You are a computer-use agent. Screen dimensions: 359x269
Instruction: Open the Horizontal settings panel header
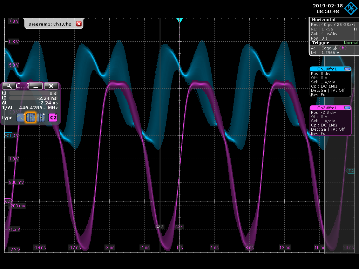pyautogui.click(x=324, y=20)
